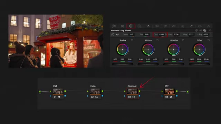Image resolution: width=221 pixels, height=124 pixels.
Task: Click the Offset blue value 25.00
Action: tap(206, 59)
